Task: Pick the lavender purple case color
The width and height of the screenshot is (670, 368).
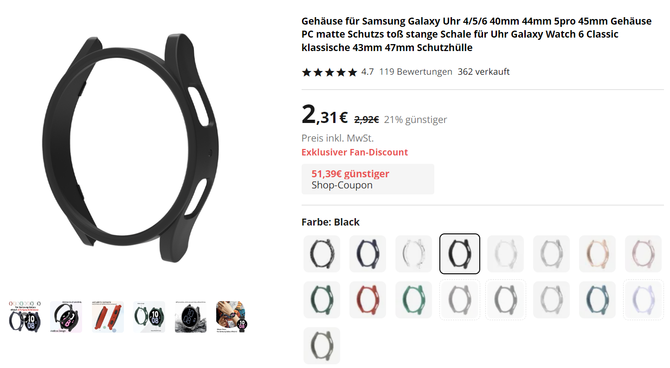Action: click(643, 300)
